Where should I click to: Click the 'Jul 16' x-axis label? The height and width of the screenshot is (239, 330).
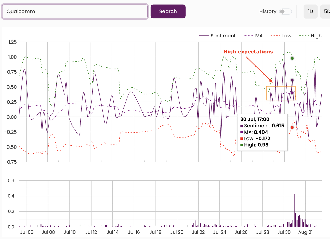[134, 232]
